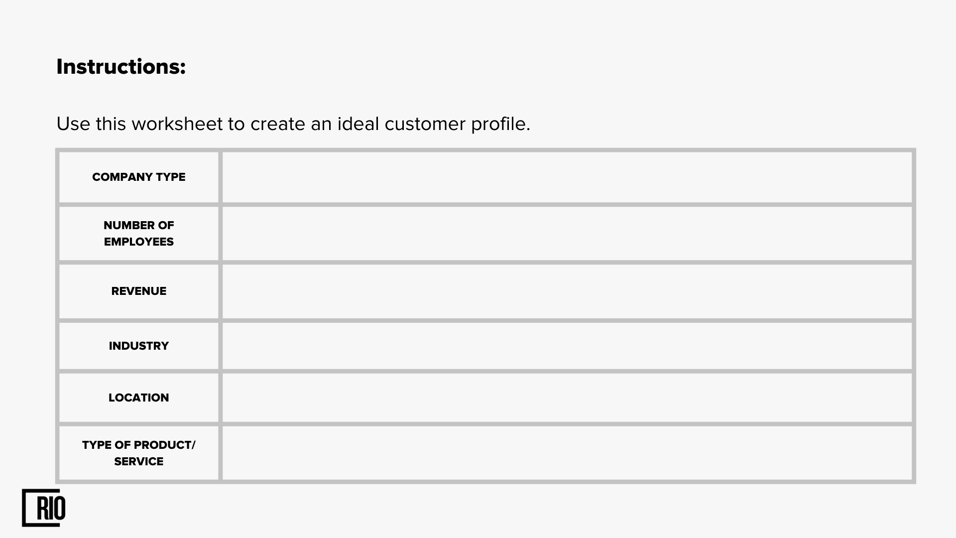Click the Company Type input cell

(x=567, y=177)
